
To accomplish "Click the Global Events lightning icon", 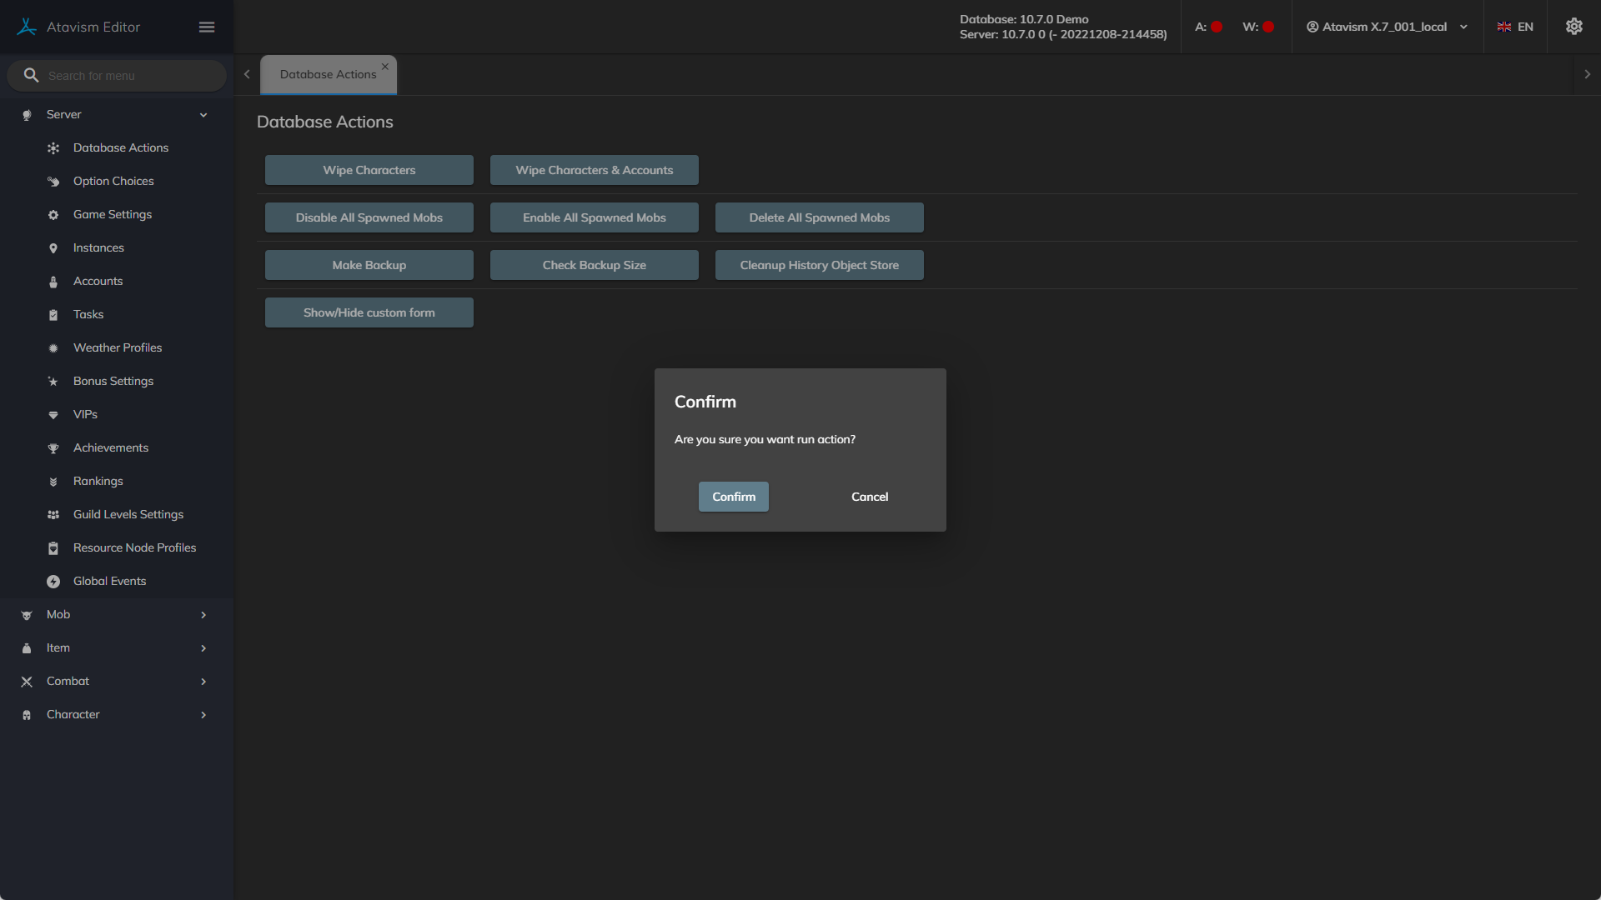I will point(53,582).
